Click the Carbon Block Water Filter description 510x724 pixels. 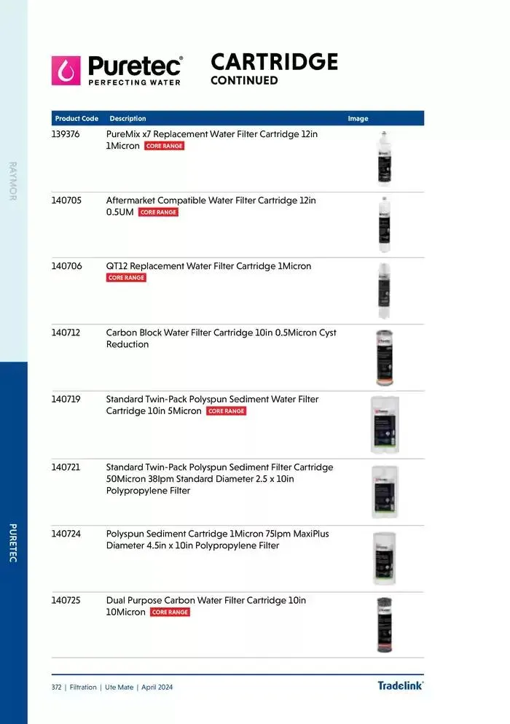pyautogui.click(x=221, y=338)
